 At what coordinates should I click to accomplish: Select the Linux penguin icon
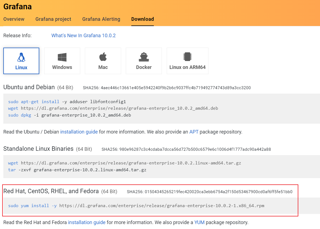(x=21, y=57)
